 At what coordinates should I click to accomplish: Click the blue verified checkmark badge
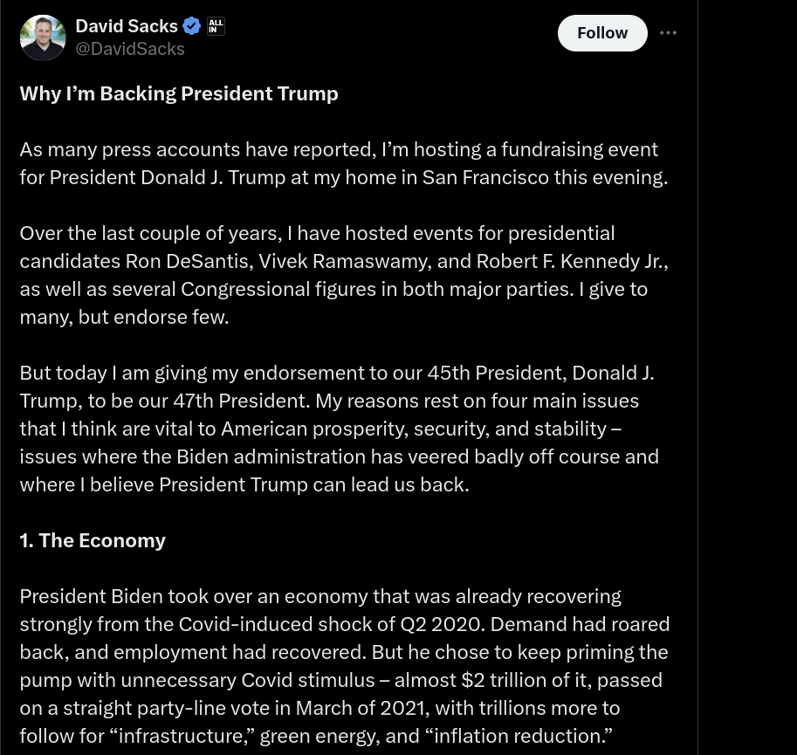[x=192, y=26]
